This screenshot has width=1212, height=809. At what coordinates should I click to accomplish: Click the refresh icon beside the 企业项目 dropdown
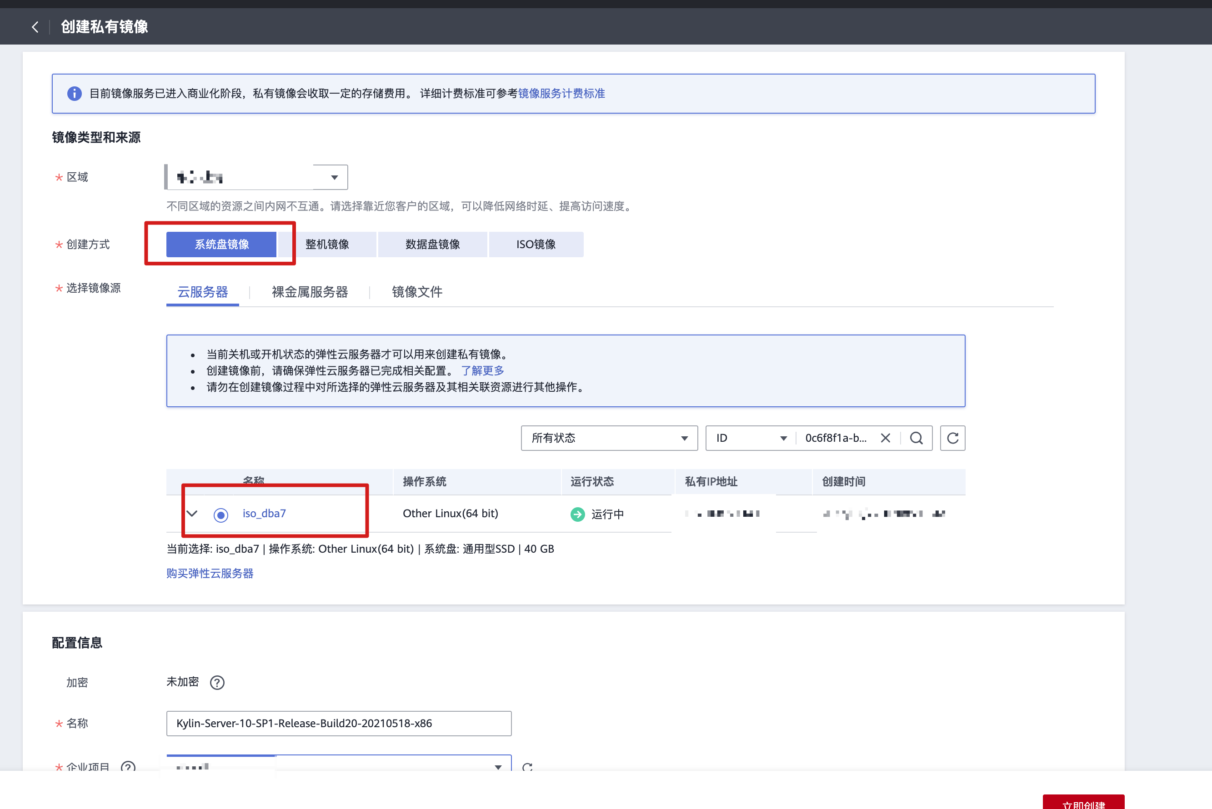527,767
